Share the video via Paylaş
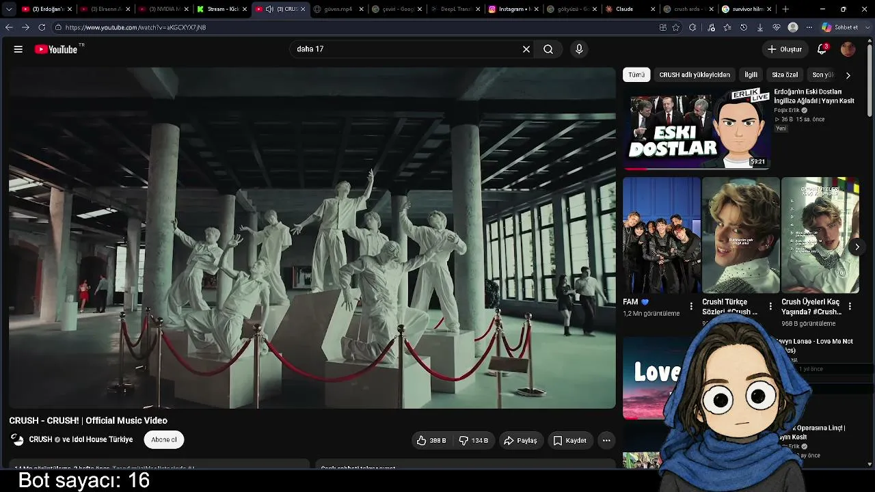 521,441
